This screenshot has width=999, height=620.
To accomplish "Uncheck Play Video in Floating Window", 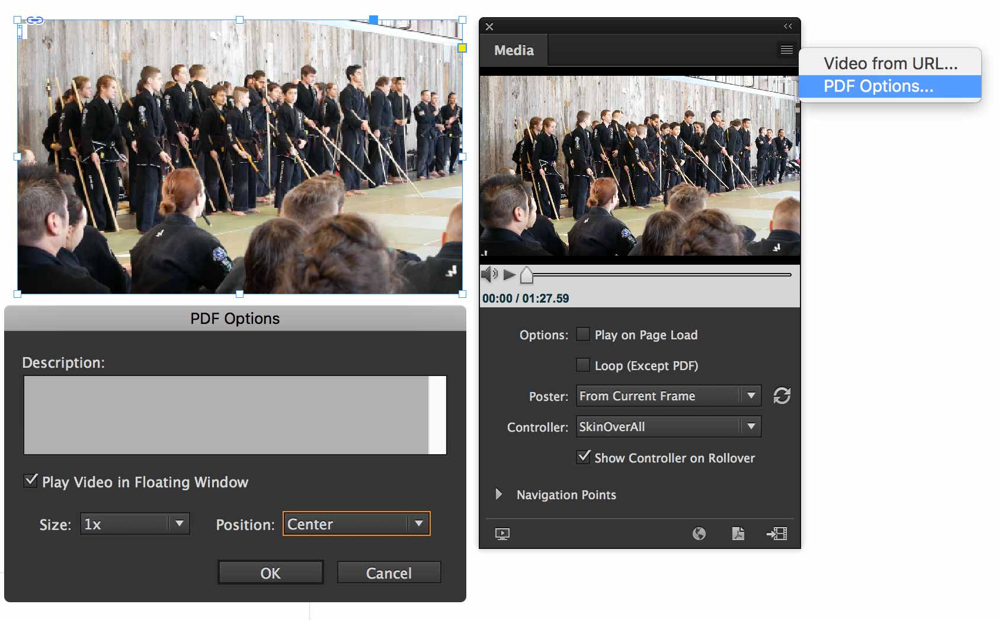I will 31,480.
